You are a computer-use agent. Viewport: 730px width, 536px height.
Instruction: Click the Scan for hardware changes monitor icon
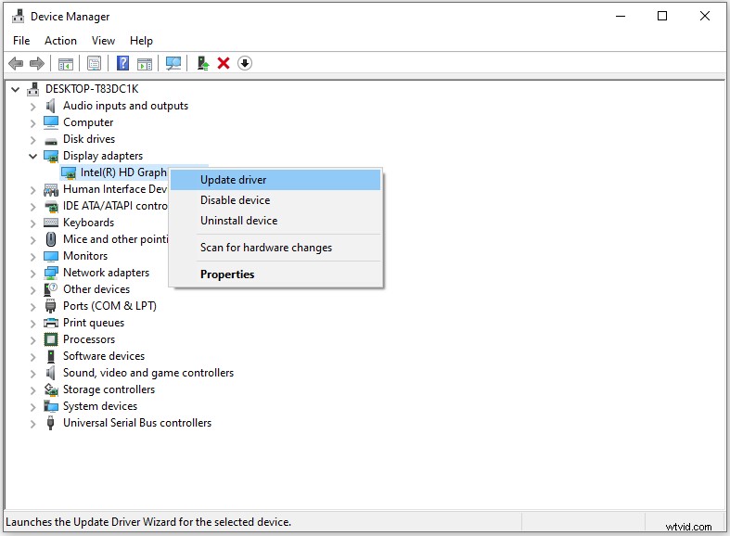coord(173,63)
